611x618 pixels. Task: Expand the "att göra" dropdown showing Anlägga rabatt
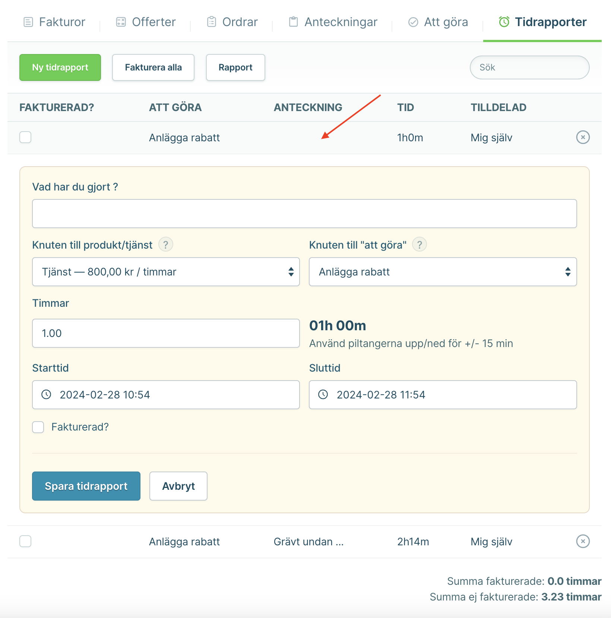(443, 272)
